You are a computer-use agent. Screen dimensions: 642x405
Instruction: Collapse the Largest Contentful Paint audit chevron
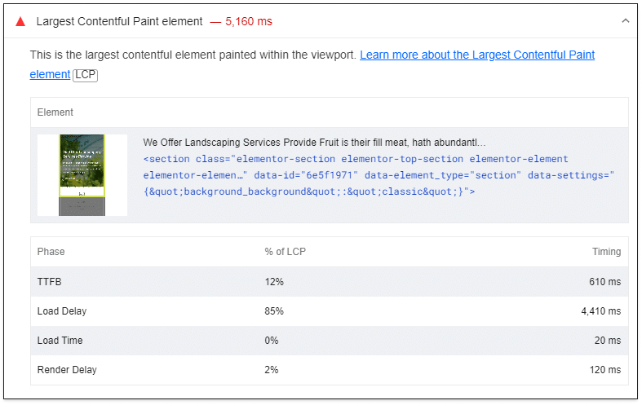click(x=625, y=21)
